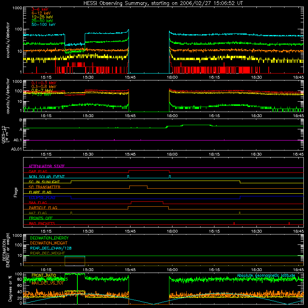Click the 15:15 tick label under Flags panel

(46, 231)
